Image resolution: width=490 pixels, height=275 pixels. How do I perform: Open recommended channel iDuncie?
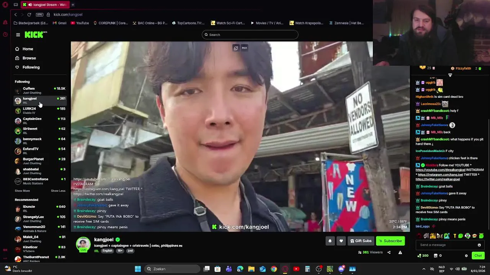click(x=40, y=209)
